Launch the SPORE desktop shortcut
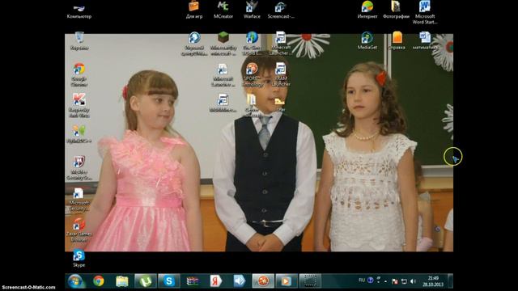518x291 pixels. (x=252, y=74)
